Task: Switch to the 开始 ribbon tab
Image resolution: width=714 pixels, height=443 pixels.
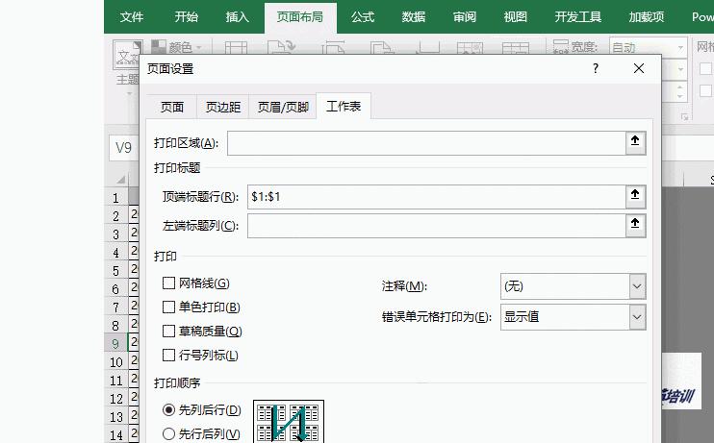Action: pyautogui.click(x=187, y=17)
